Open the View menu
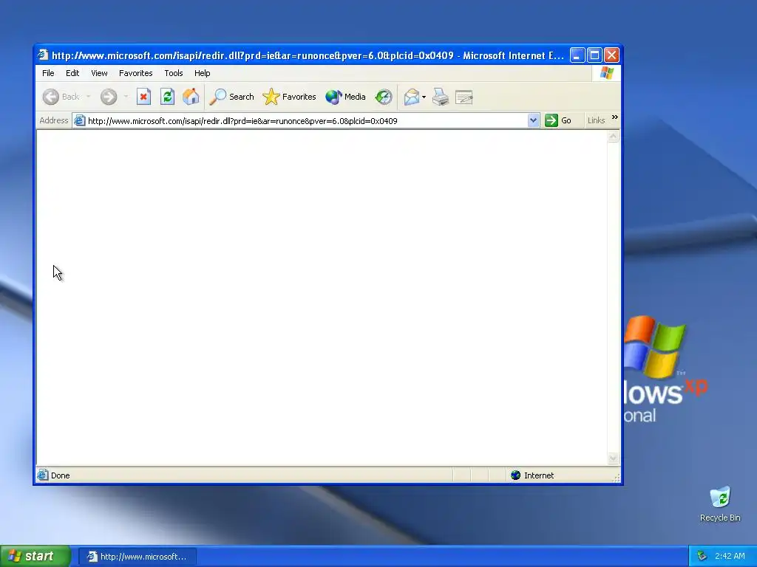Viewport: 757px width, 567px height. coord(99,73)
